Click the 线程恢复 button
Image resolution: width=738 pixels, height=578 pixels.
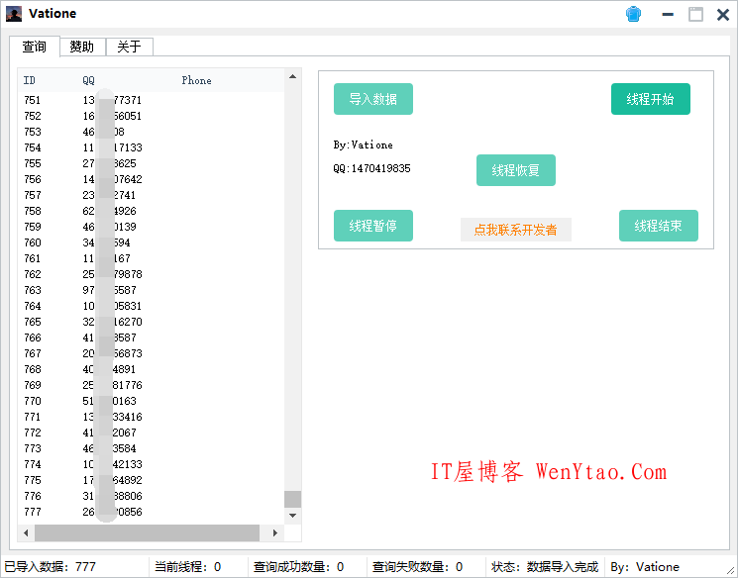(516, 170)
